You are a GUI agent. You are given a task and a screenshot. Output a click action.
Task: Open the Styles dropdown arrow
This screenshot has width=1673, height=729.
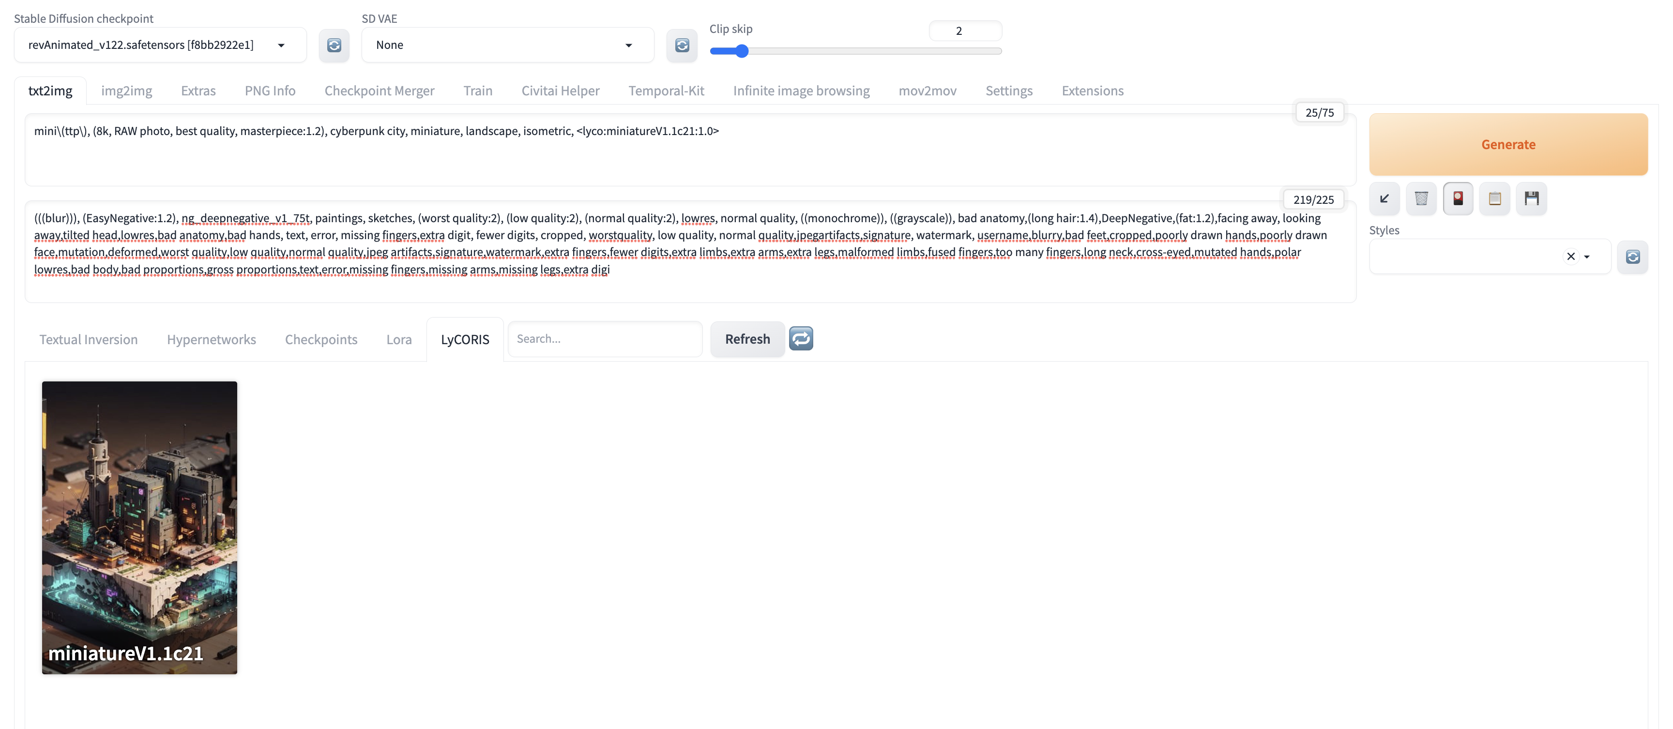(1587, 257)
